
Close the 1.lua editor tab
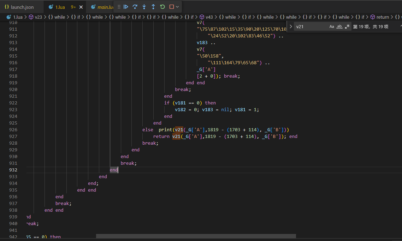81,7
